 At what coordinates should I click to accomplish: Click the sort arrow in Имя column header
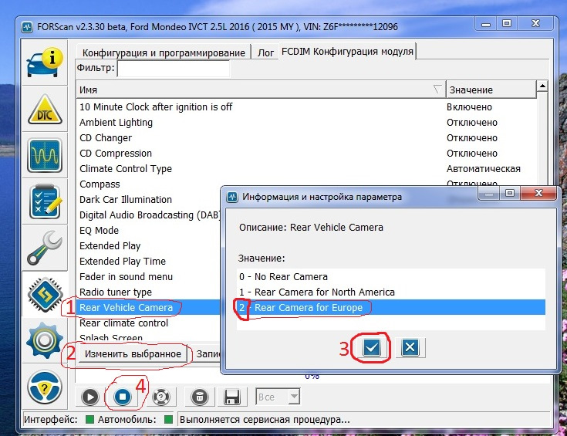pos(437,90)
